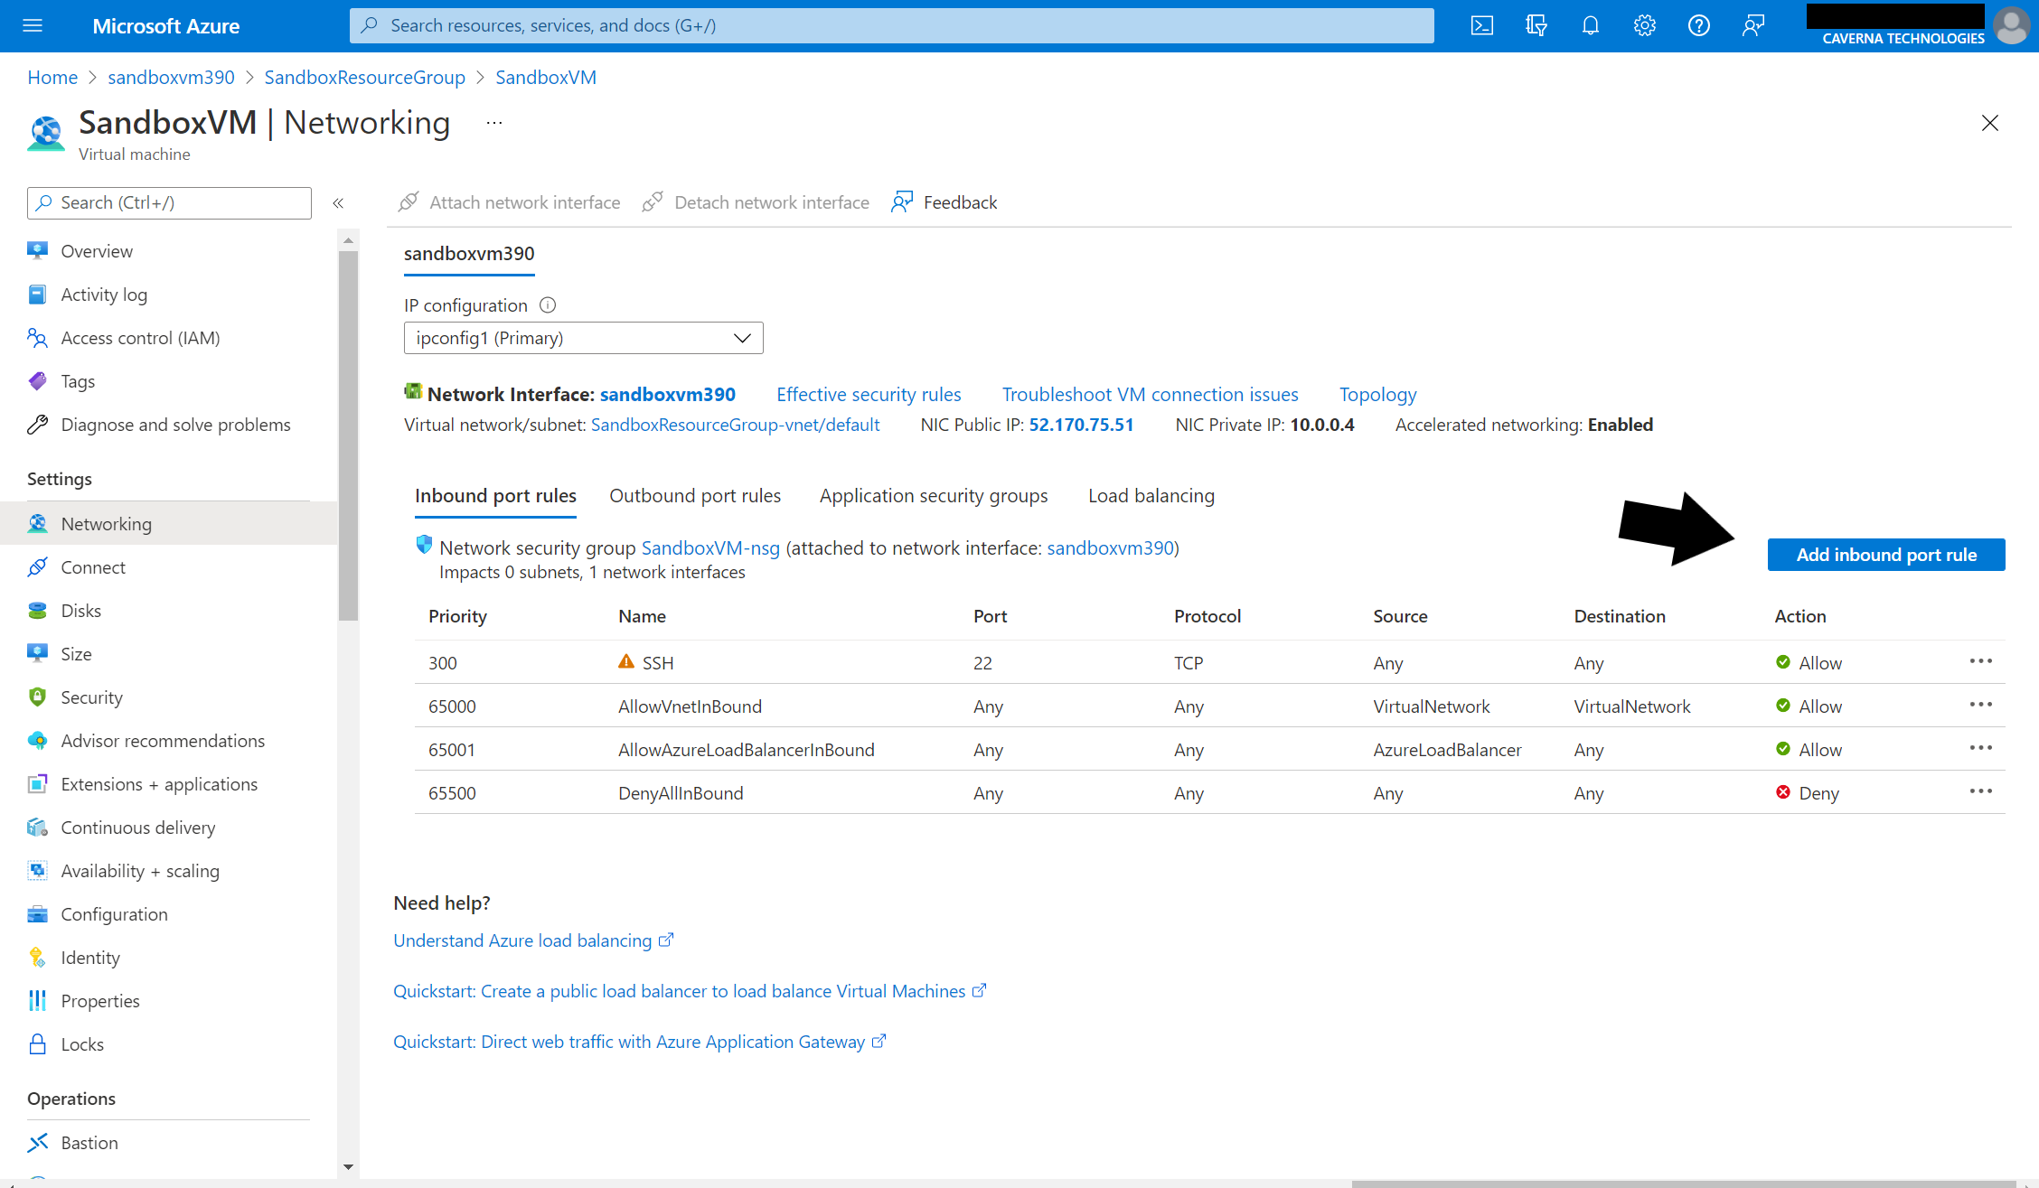
Task: Collapse the left sidebar menu chevron
Action: click(338, 203)
